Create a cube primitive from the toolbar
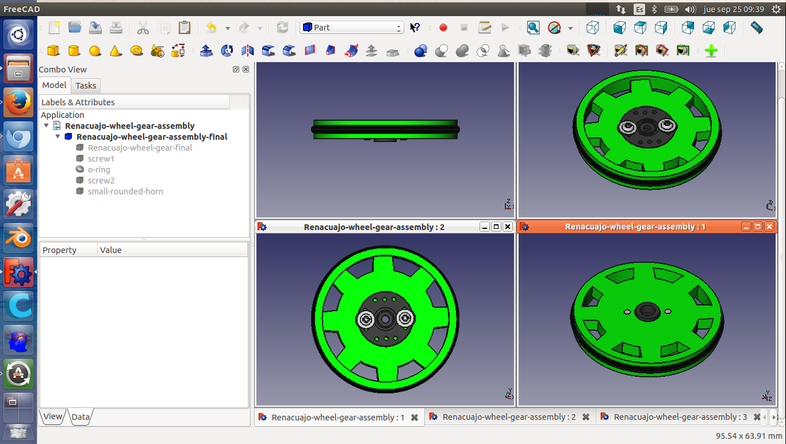The image size is (786, 444). (x=53, y=51)
